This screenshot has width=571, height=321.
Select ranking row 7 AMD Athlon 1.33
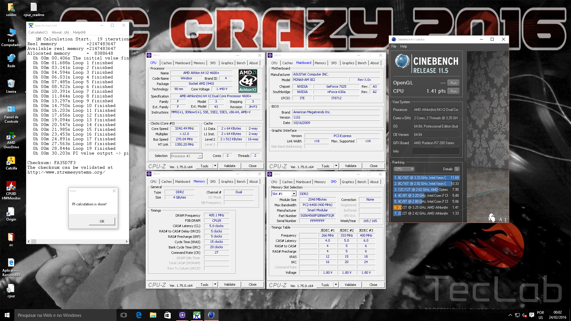pos(426,213)
